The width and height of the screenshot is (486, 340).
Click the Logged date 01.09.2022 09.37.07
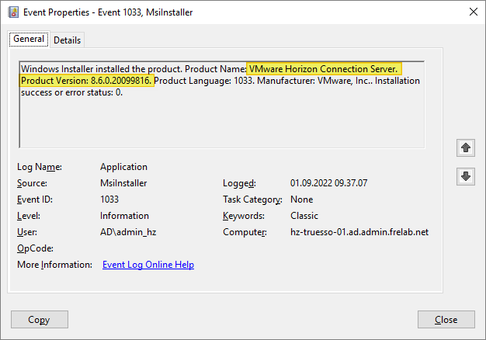(x=328, y=183)
